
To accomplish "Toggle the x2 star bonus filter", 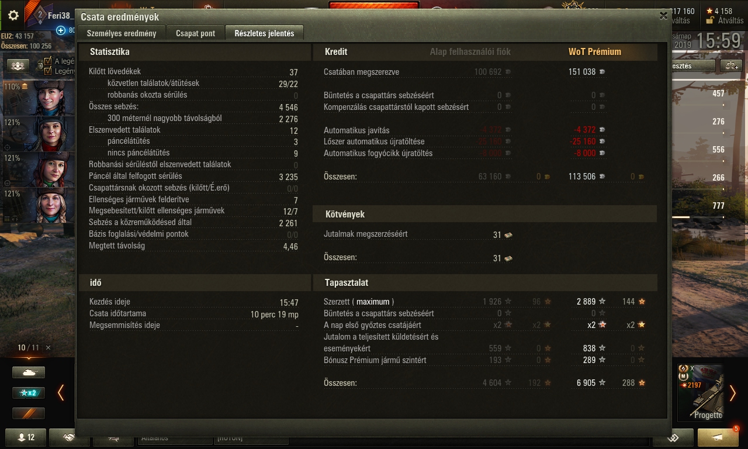I will pyautogui.click(x=29, y=393).
